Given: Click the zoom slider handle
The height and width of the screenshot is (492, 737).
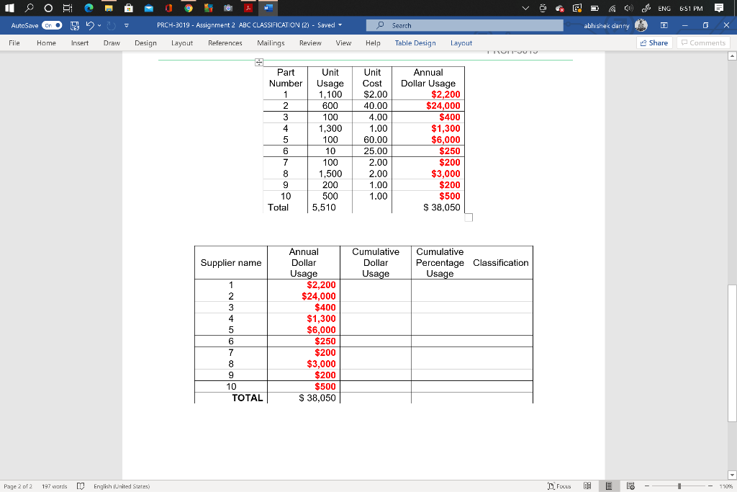Looking at the screenshot, I should (x=679, y=486).
